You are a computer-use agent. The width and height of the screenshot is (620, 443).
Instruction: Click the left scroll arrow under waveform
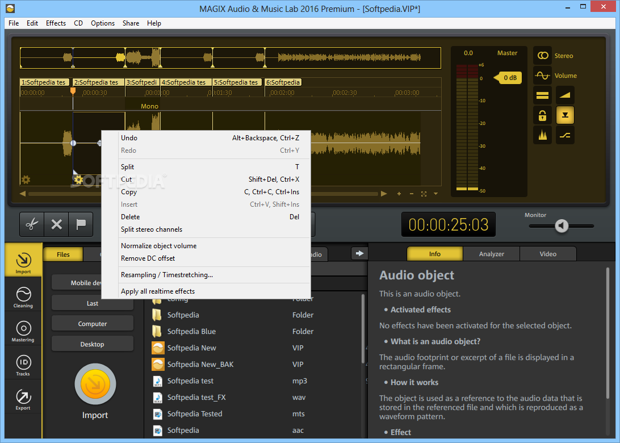pos(23,194)
